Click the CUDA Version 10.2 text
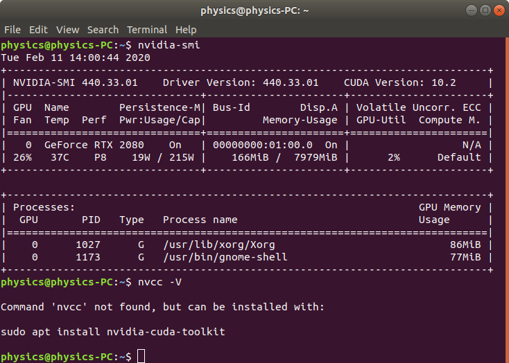The image size is (509, 363). [400, 82]
